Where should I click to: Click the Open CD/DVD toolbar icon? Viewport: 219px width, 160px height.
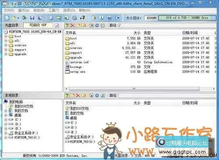[24, 18]
